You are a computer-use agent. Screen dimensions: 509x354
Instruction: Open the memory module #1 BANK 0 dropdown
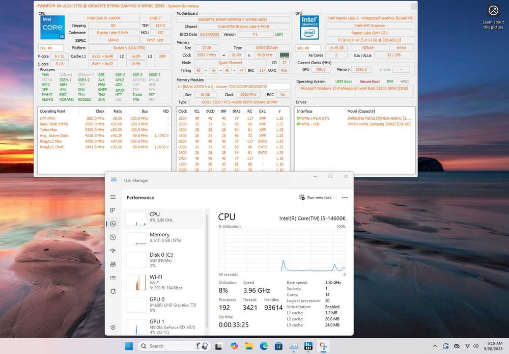click(x=233, y=87)
